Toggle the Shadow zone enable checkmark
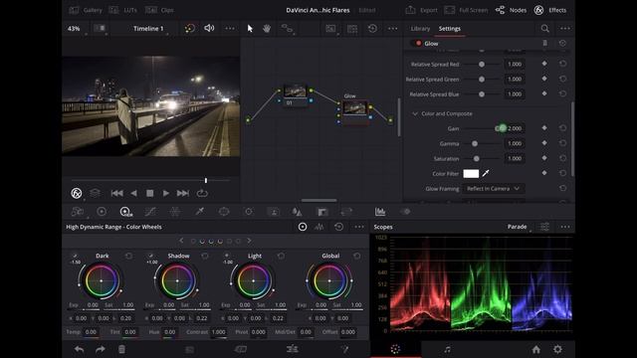This screenshot has width=637, height=358. pos(150,256)
